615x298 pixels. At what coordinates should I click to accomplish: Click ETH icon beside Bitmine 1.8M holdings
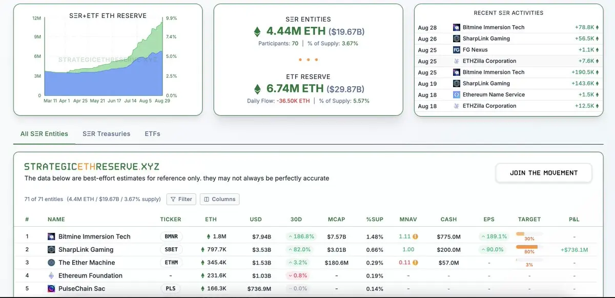click(x=208, y=236)
